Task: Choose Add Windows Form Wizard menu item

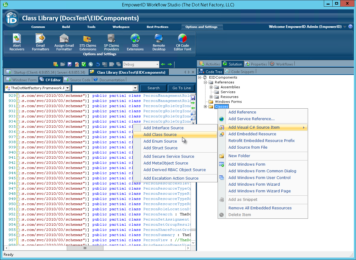Action: pos(254,184)
